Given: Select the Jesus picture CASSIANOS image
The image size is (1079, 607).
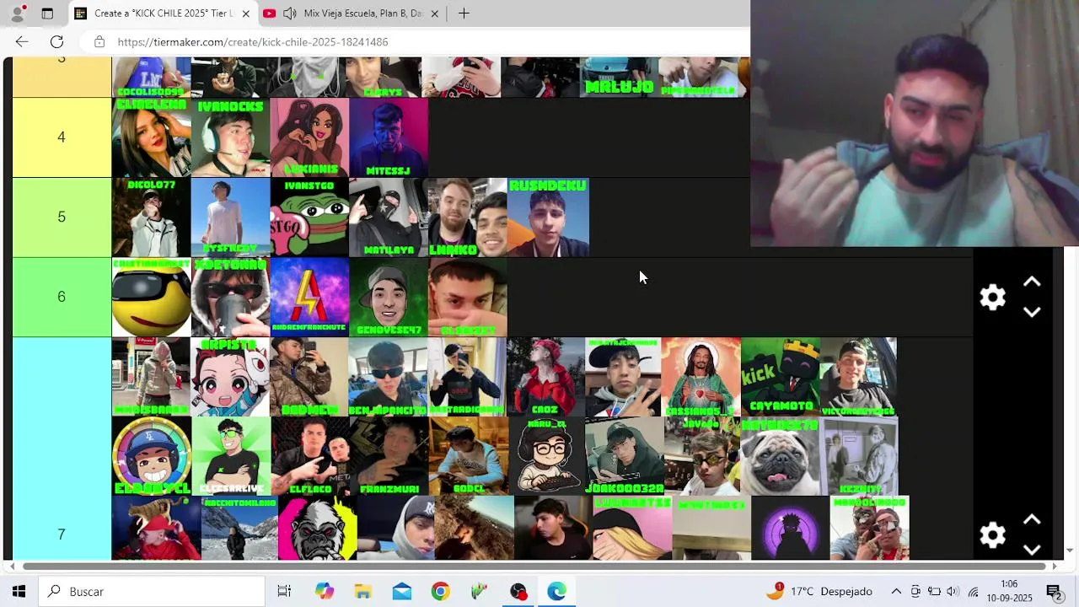Looking at the screenshot, I should coord(701,377).
